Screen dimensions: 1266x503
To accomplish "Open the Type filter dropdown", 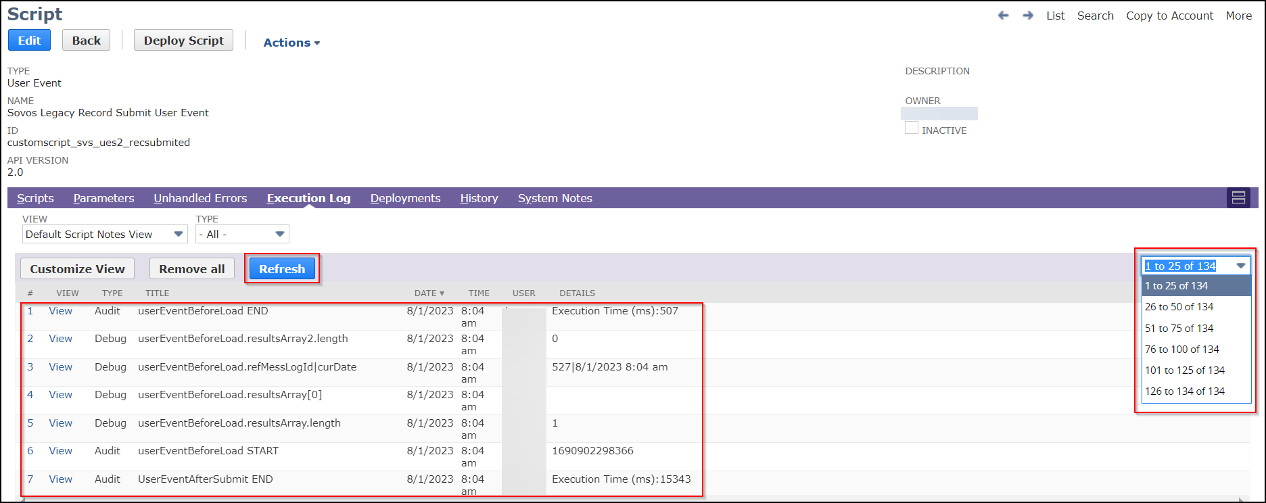I will (242, 235).
